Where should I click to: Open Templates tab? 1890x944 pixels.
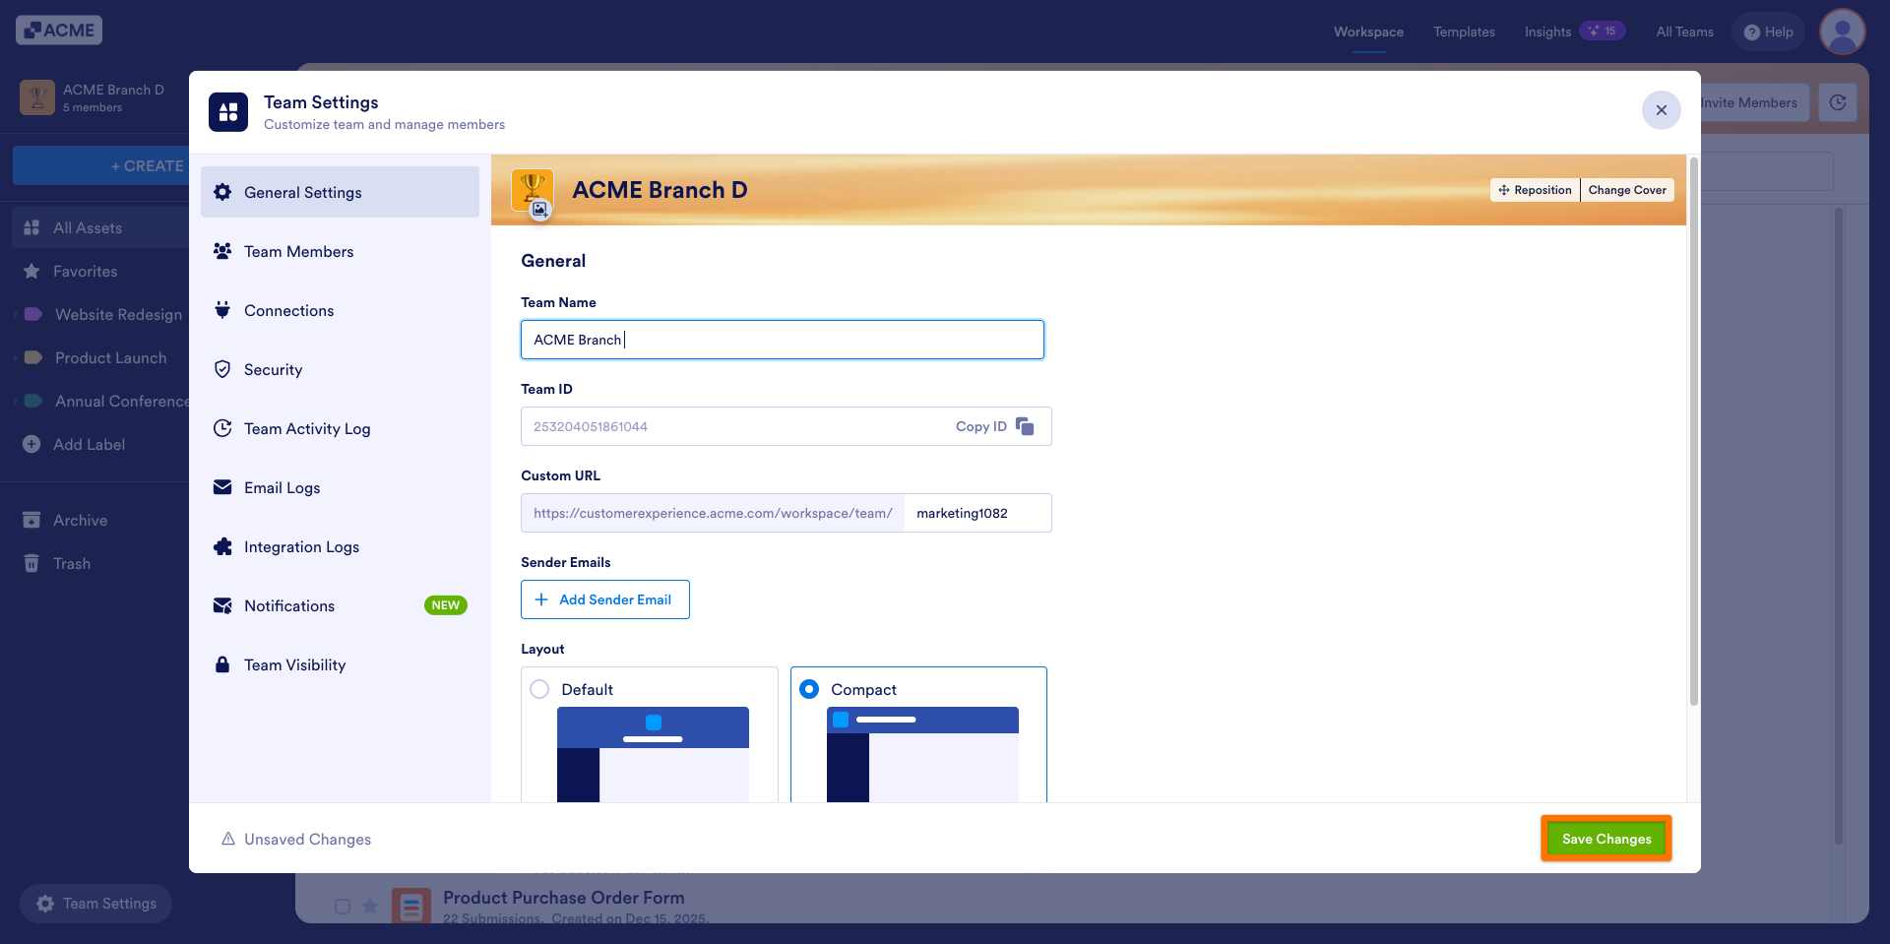[1464, 31]
